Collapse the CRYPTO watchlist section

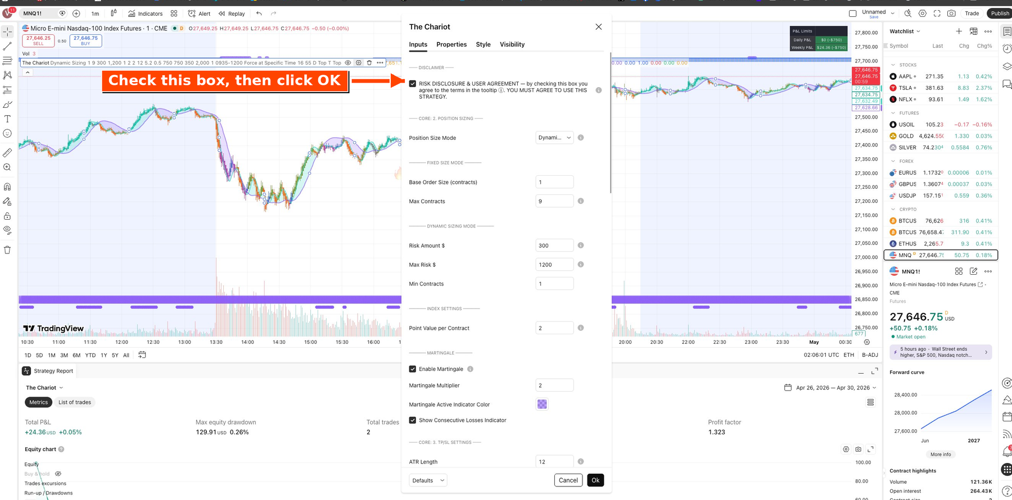pyautogui.click(x=893, y=210)
